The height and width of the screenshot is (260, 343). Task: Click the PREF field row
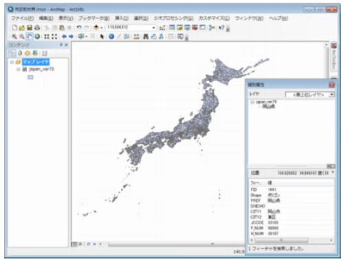(x=291, y=201)
